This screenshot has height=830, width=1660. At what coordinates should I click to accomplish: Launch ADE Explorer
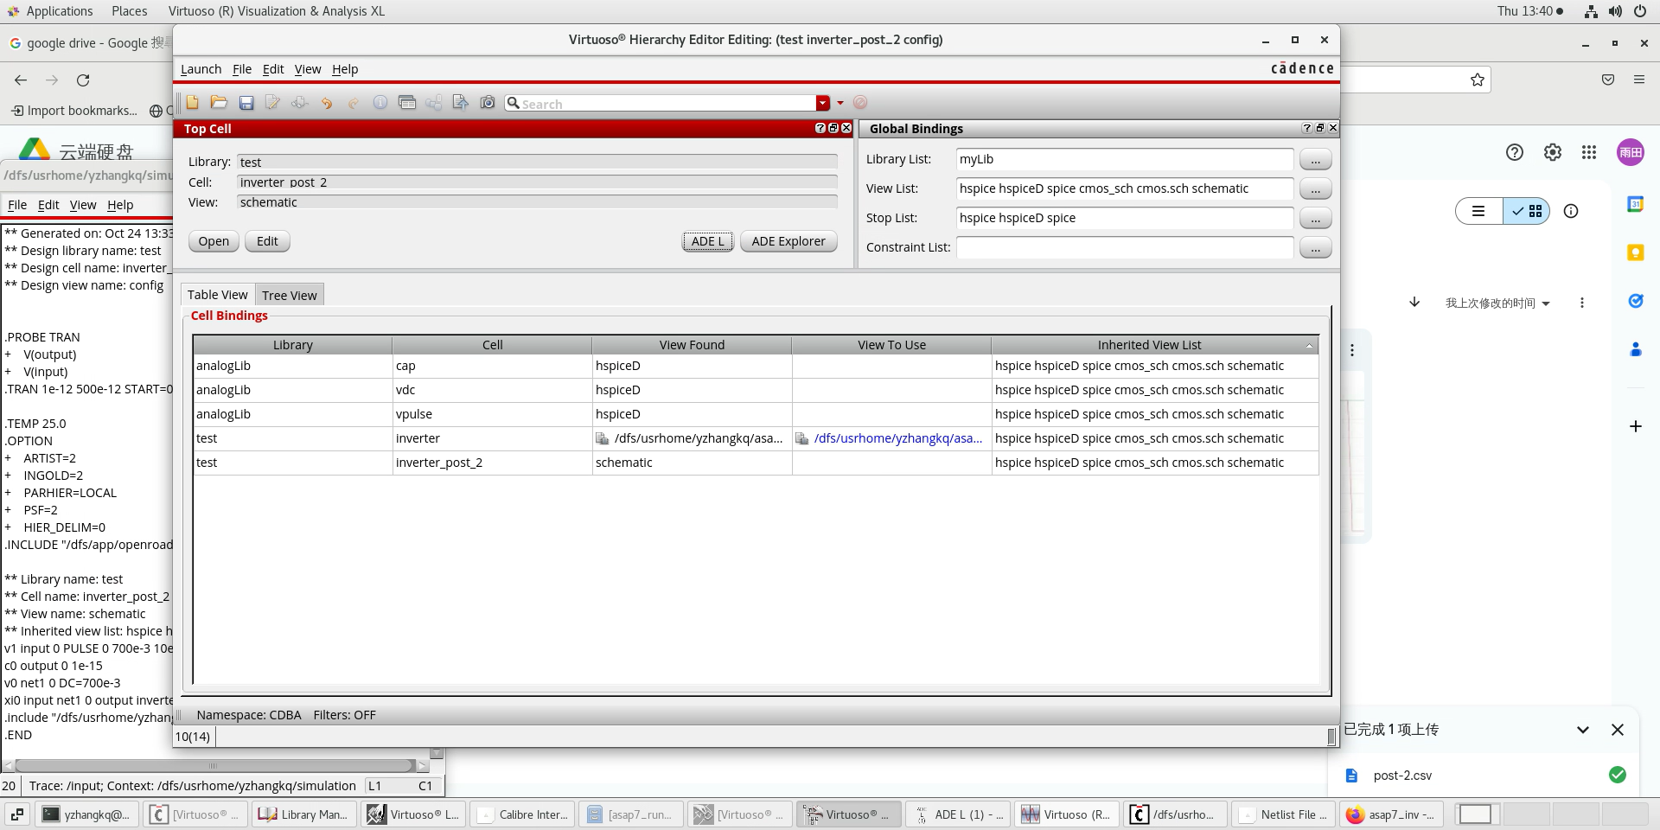(788, 241)
